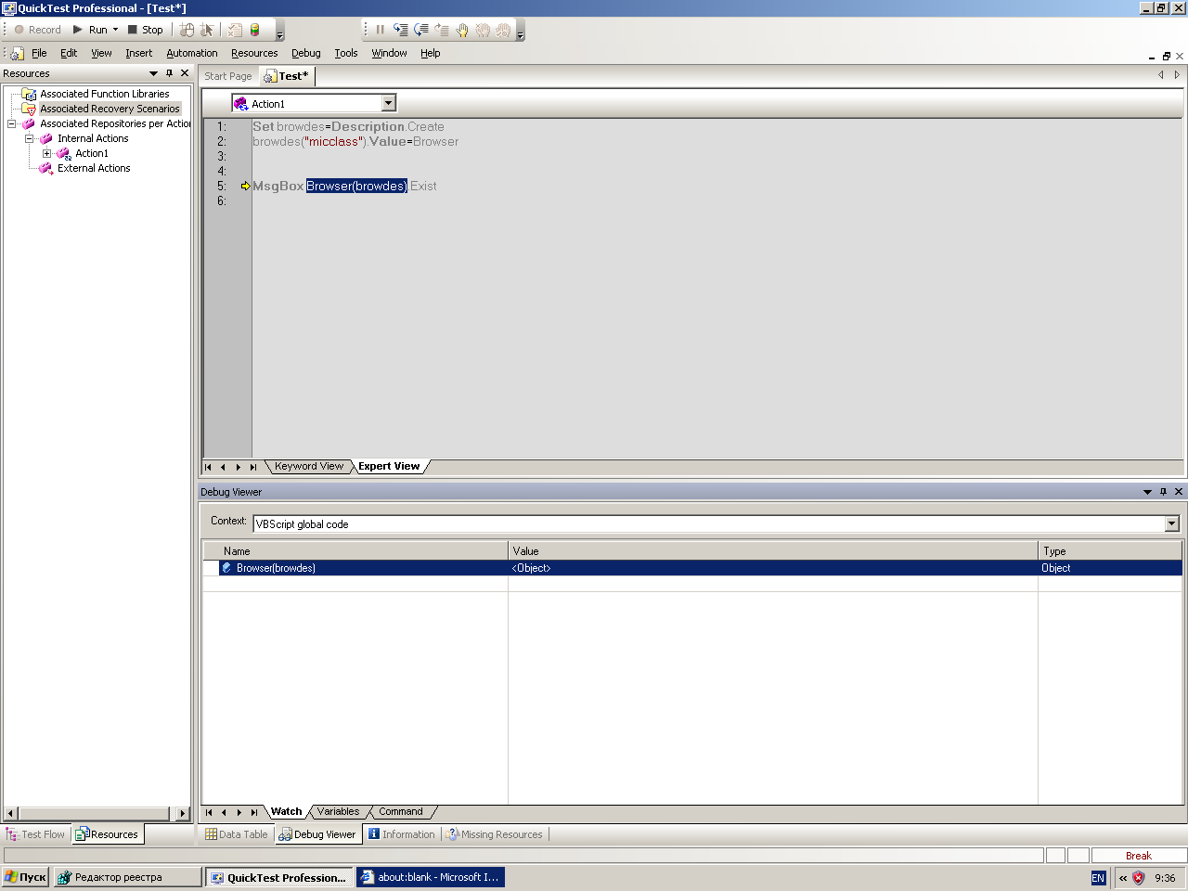Open the Context VBScript global code dropdown

pos(1171,523)
